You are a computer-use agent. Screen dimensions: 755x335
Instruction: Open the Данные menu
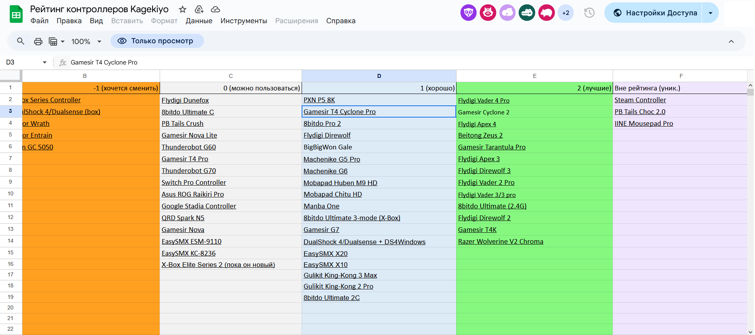point(199,21)
